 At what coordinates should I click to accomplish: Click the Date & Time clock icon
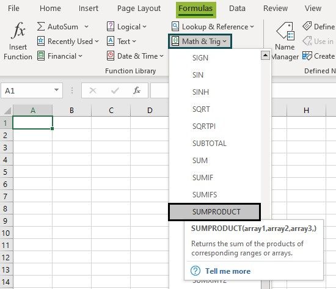[x=111, y=56]
